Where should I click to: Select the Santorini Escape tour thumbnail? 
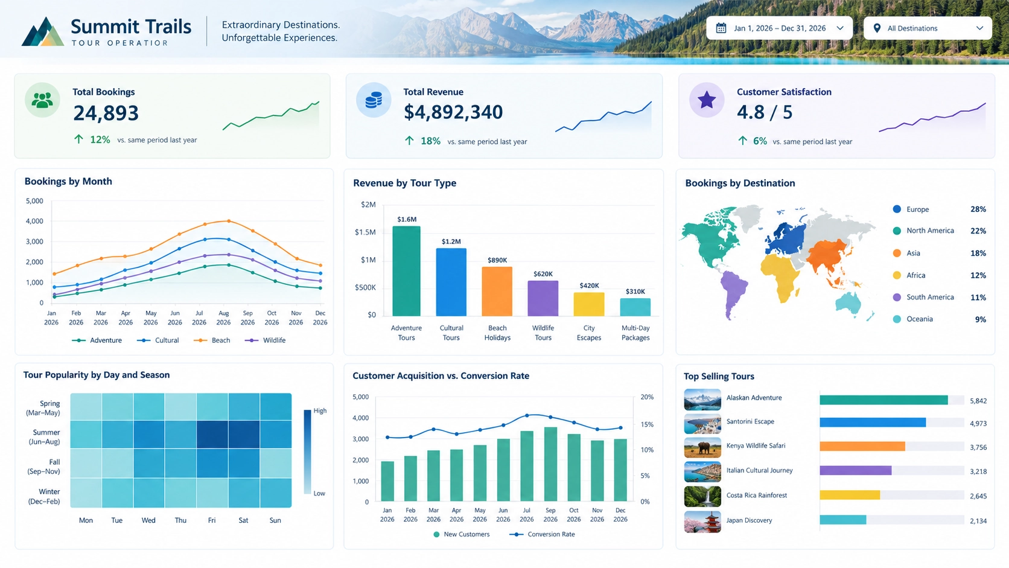[702, 423]
